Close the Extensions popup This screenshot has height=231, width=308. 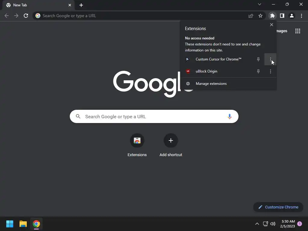pos(272,25)
